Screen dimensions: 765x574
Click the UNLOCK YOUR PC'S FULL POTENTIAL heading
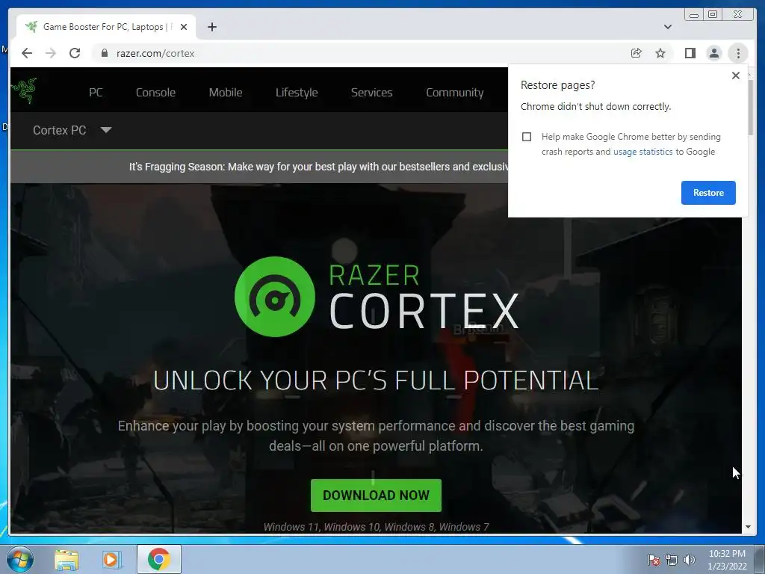tap(377, 380)
